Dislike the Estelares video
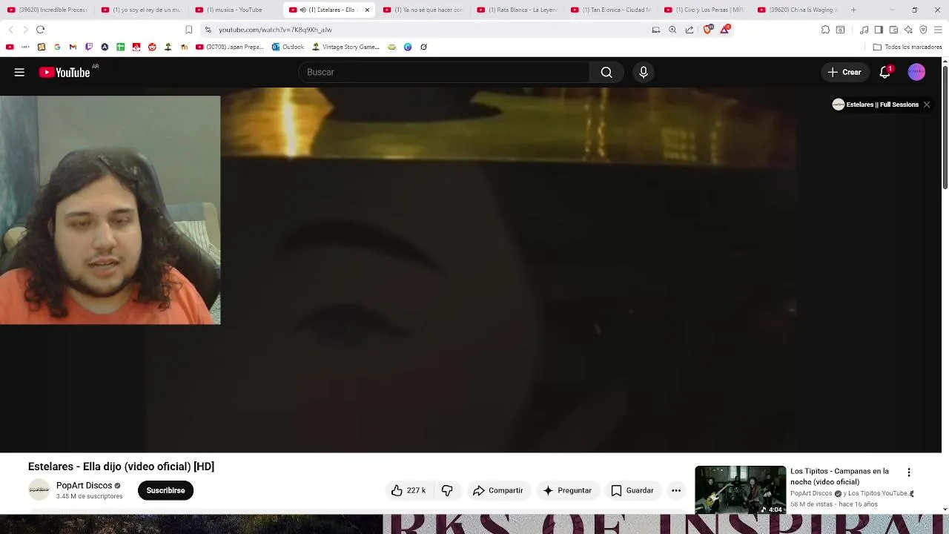Image resolution: width=949 pixels, height=534 pixels. 447,490
